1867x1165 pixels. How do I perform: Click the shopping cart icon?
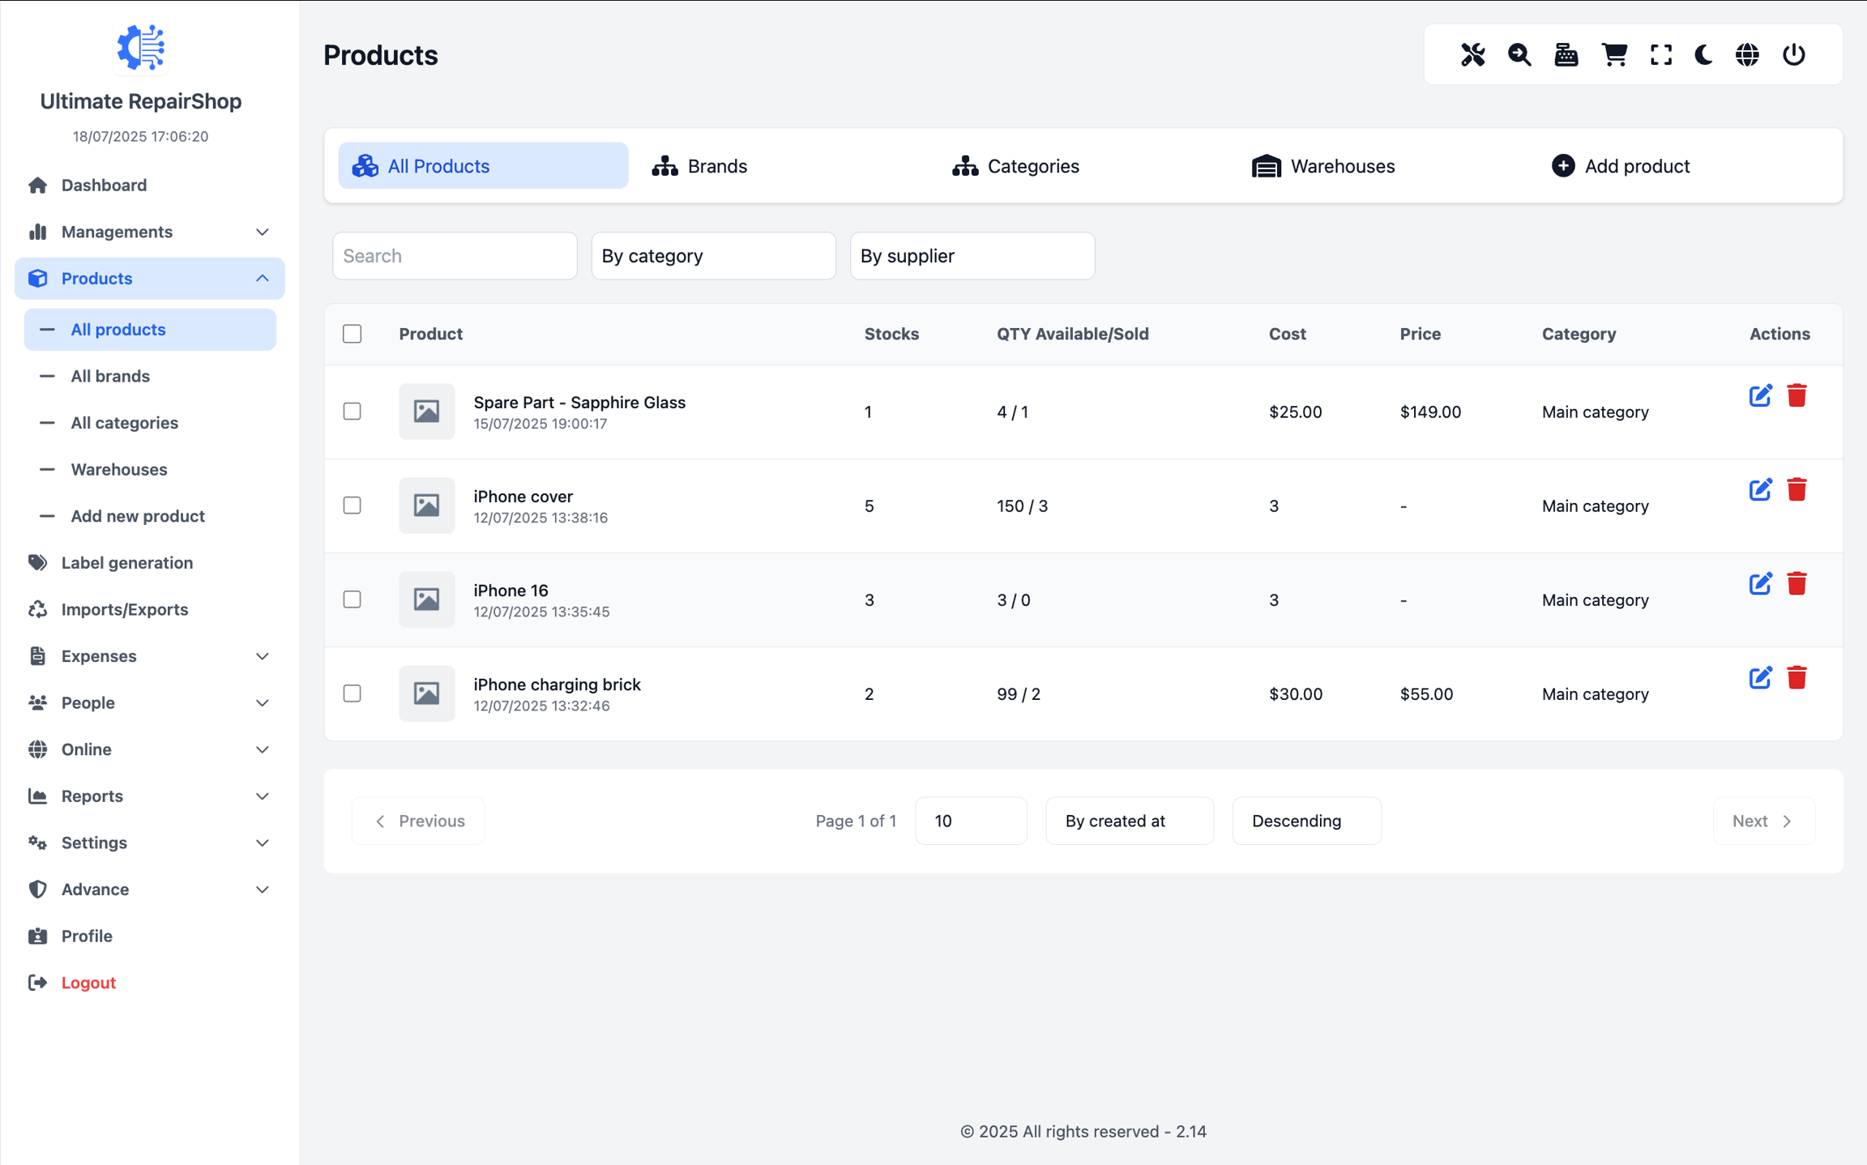click(x=1613, y=54)
